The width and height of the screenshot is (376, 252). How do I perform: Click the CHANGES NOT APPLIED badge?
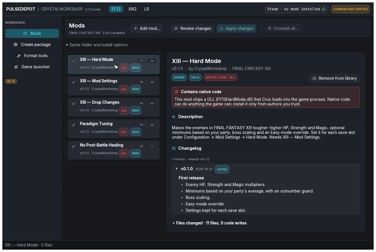[350, 9]
